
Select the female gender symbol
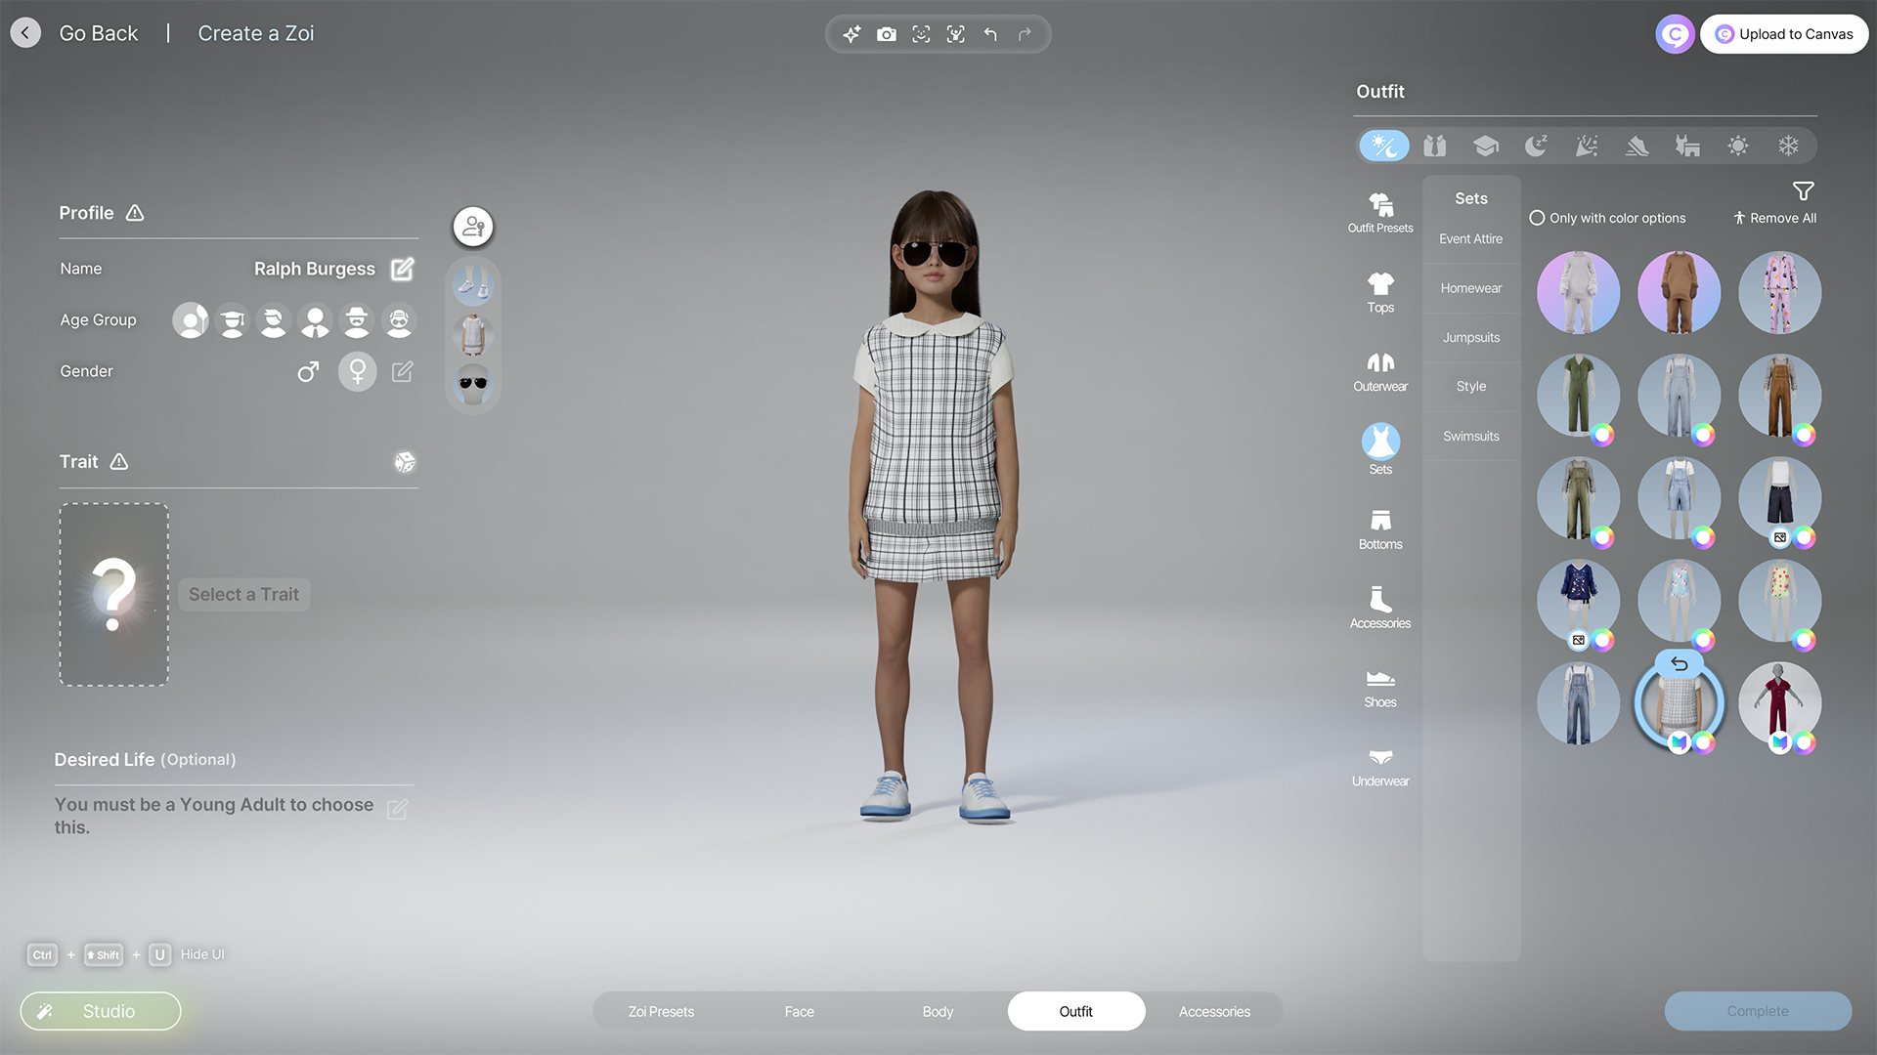(x=357, y=371)
